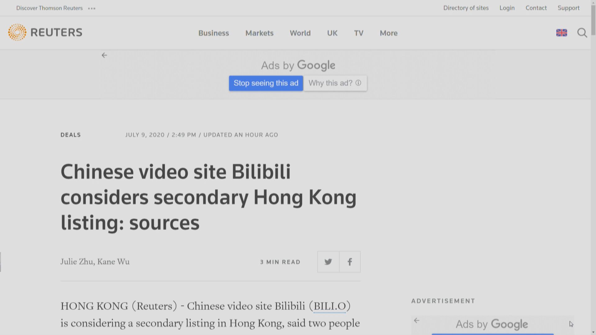Open the search magnifier icon
This screenshot has width=596, height=335.
[x=582, y=33]
